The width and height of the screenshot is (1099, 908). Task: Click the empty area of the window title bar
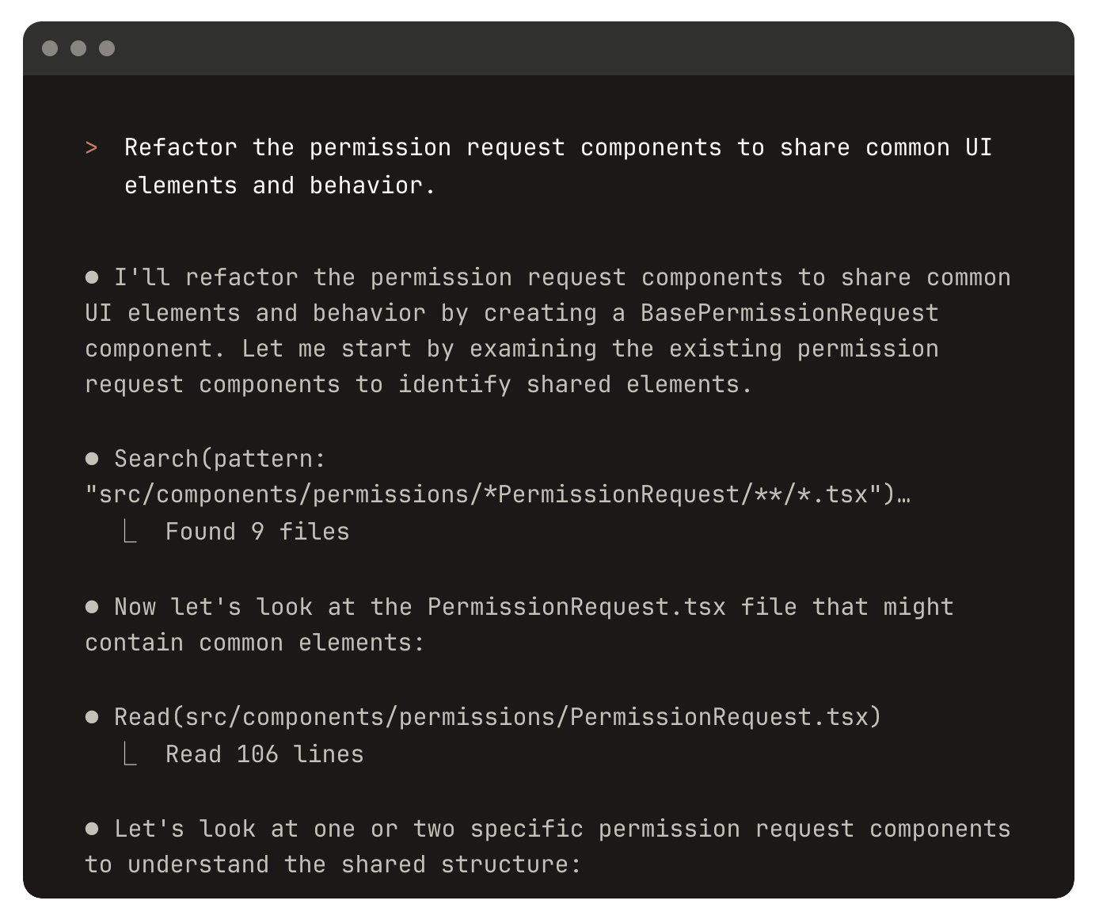[554, 48]
